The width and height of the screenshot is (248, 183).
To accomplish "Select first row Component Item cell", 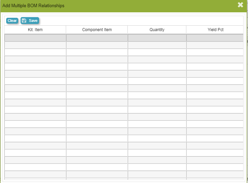I will pyautogui.click(x=97, y=38).
